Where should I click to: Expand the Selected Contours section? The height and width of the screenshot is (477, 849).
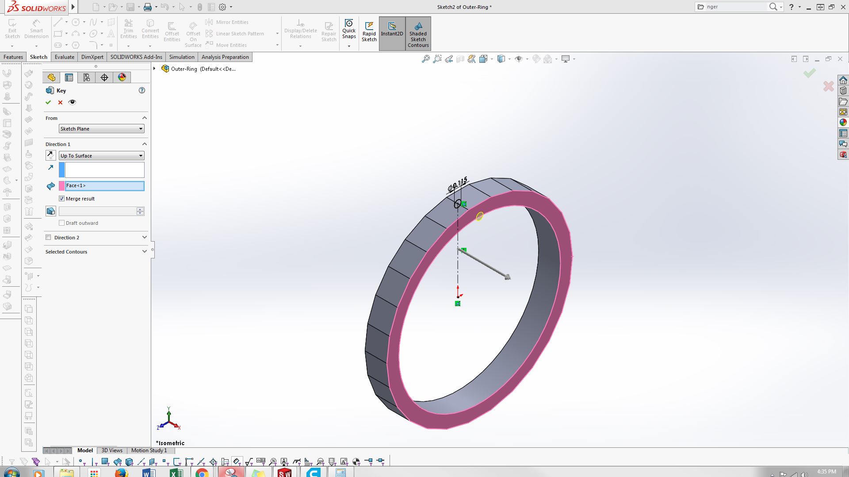(x=144, y=252)
